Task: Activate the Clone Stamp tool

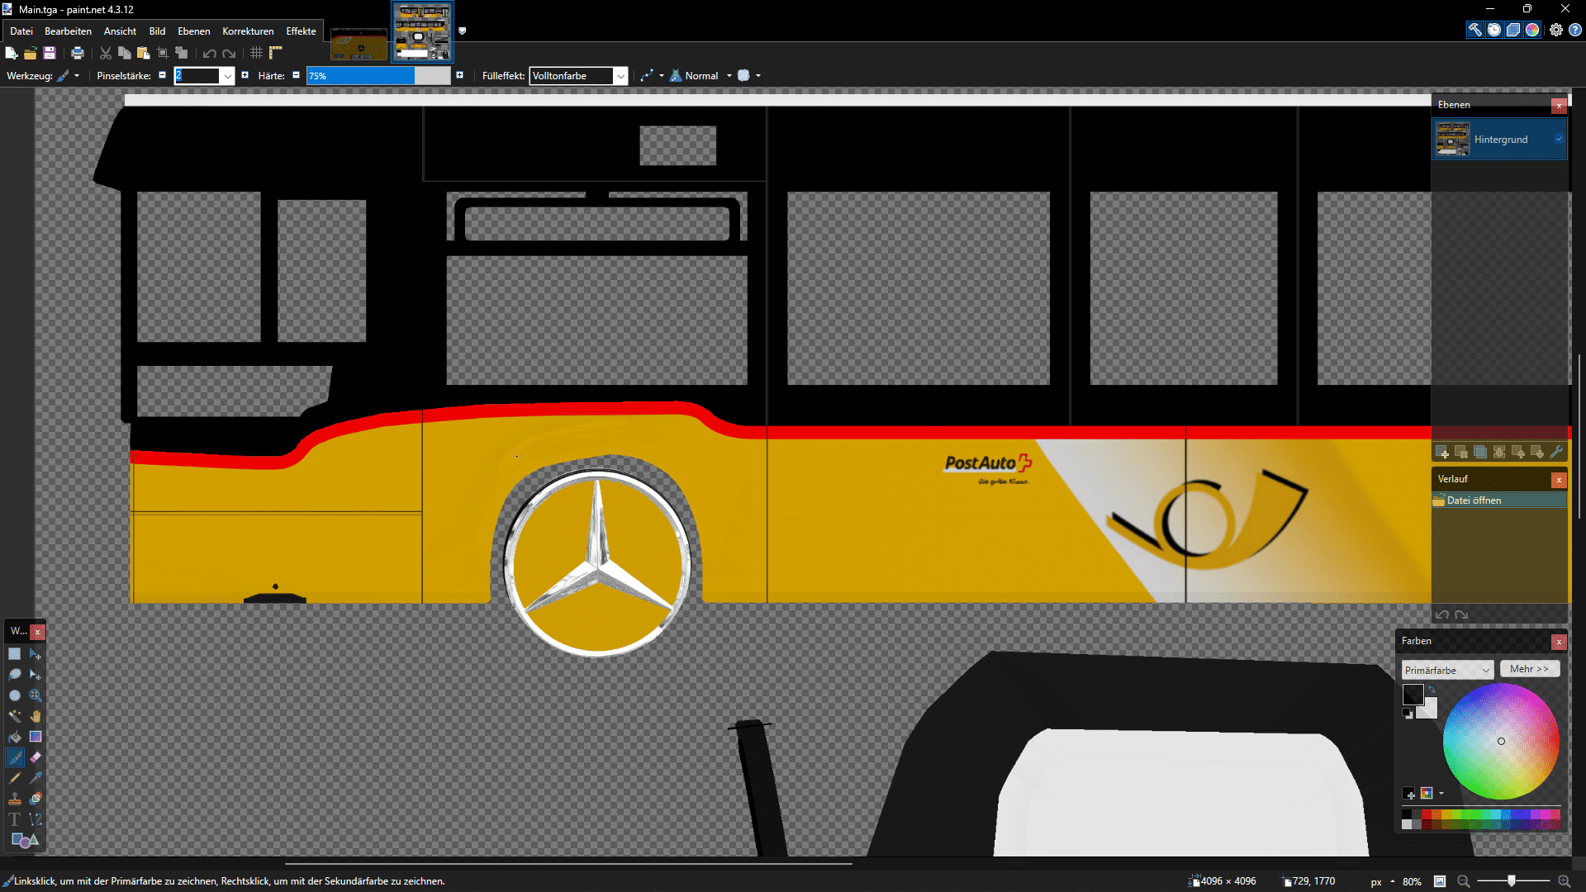Action: pos(15,799)
